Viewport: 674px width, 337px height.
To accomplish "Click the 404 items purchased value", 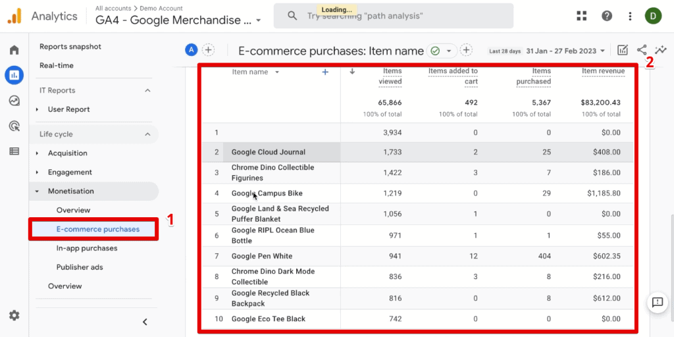I will click(544, 256).
